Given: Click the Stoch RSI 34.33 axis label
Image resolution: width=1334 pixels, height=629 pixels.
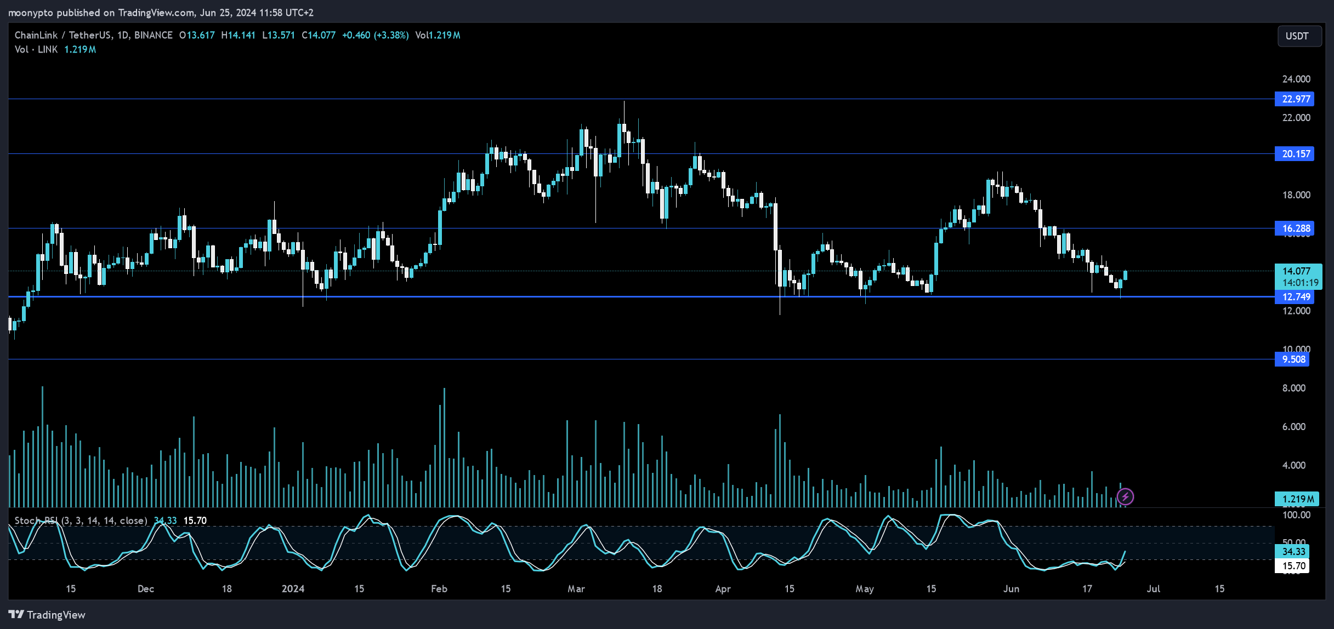Looking at the screenshot, I should click(x=1292, y=552).
